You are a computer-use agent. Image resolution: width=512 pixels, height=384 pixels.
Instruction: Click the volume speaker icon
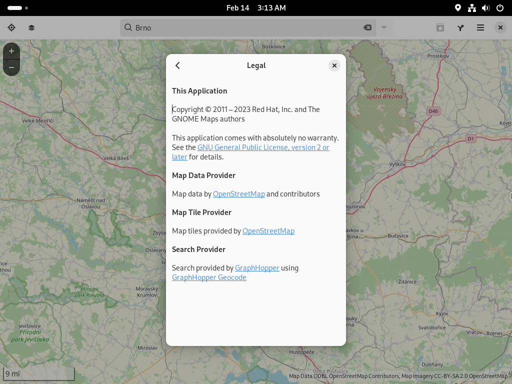pyautogui.click(x=486, y=8)
